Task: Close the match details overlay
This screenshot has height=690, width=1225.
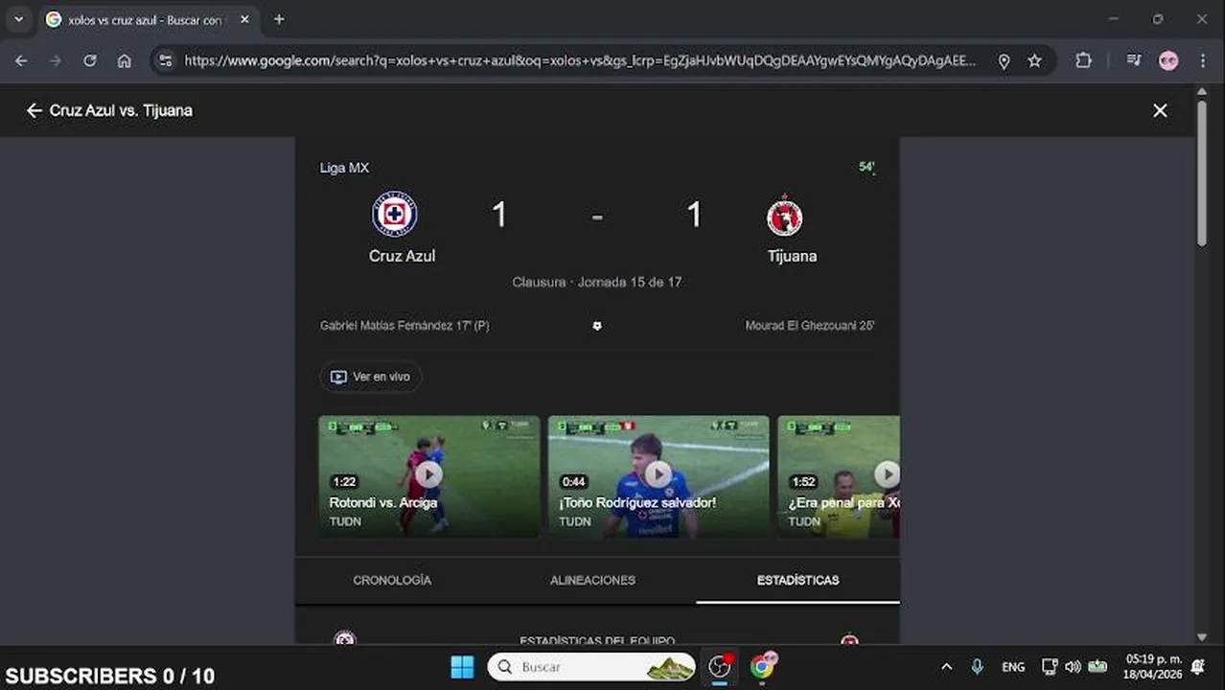Action: (x=1160, y=110)
